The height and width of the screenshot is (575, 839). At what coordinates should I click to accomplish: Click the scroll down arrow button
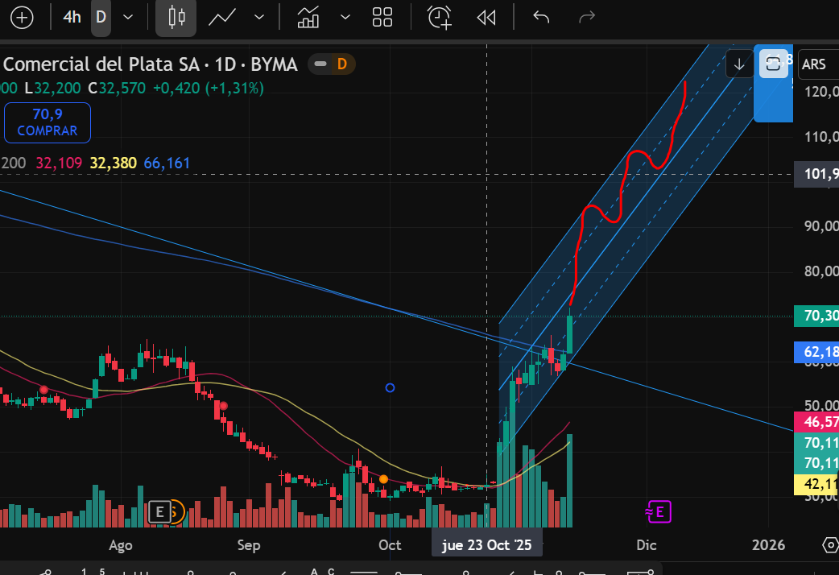point(739,64)
